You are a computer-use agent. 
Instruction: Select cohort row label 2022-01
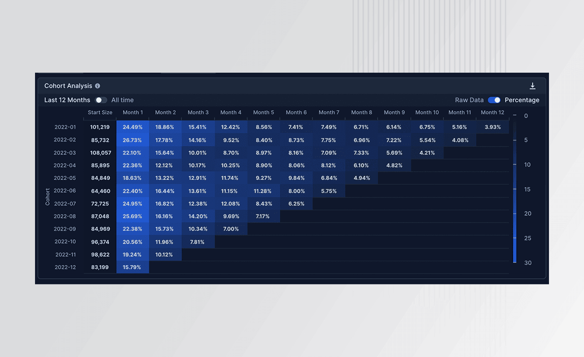[65, 127]
